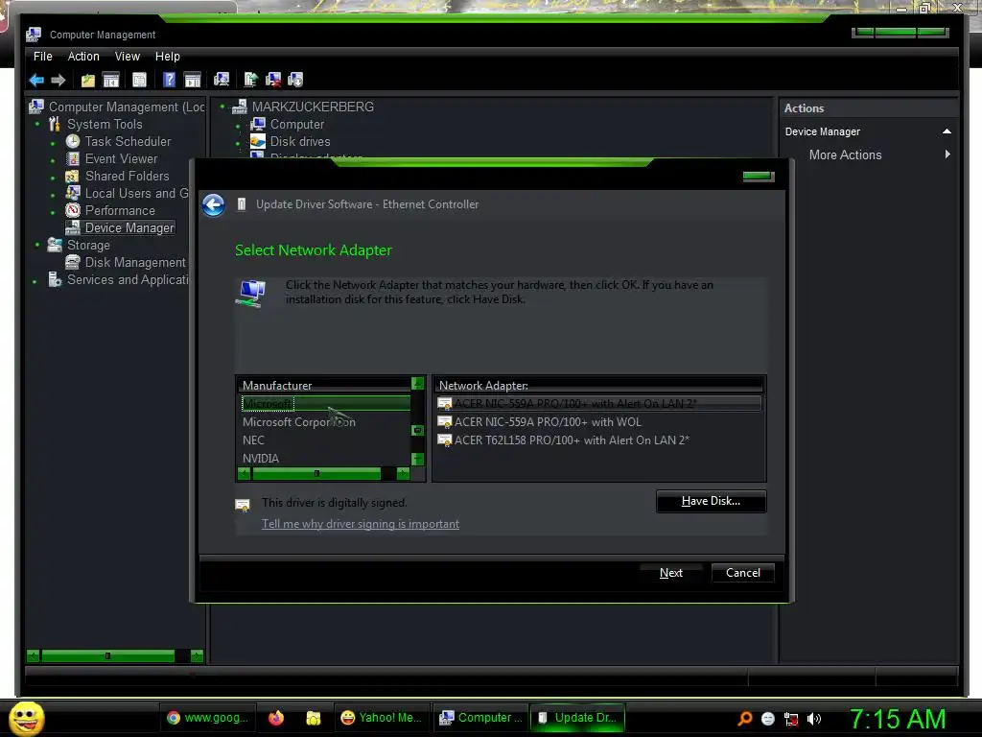Viewport: 982px width, 737px height.
Task: Open the folder icon in the taskbar
Action: (x=314, y=718)
